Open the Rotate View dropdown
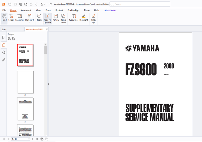Screen dimensions: 202x142 63,19
